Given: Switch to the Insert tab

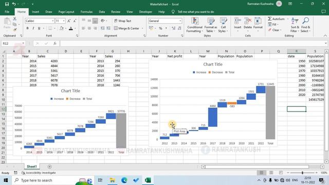Looking at the screenshot, I should pyautogui.click(x=35, y=12).
